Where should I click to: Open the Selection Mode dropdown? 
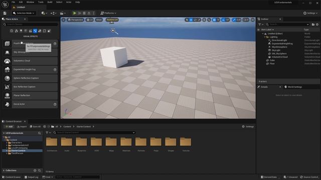[24, 13]
